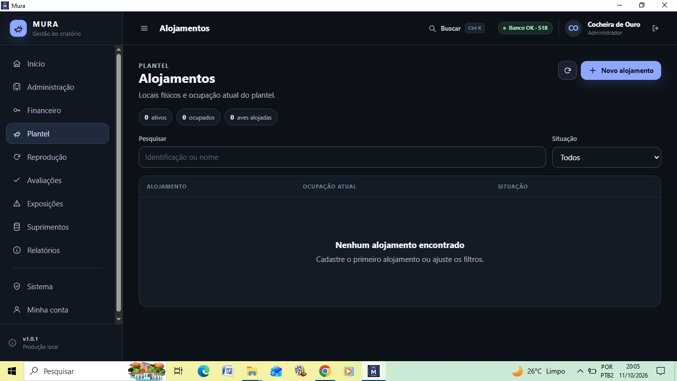The height and width of the screenshot is (381, 677).
Task: Click the refresh icon button next to Novo alojamento
Action: (x=567, y=70)
